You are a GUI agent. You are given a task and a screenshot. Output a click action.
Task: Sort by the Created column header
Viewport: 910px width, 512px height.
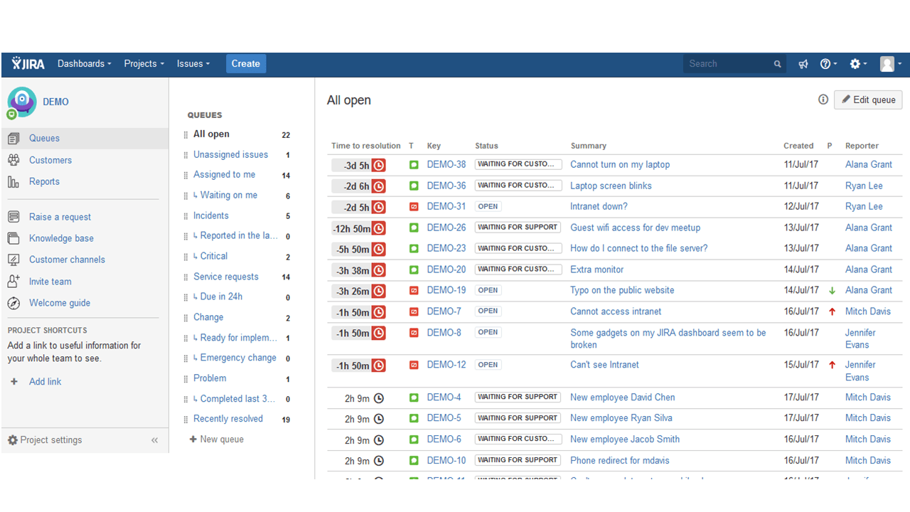(x=798, y=146)
